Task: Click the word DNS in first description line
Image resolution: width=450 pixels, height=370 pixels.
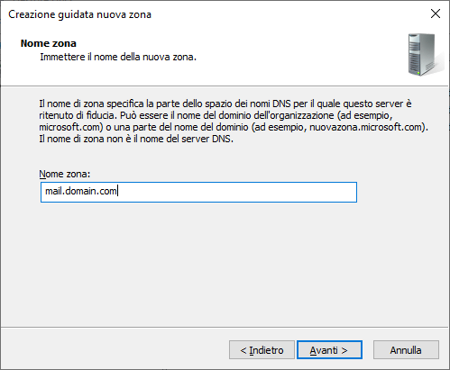Action: (281, 104)
